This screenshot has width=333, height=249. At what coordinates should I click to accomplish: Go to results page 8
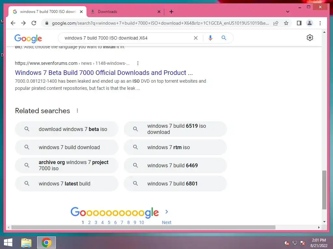point(128,222)
